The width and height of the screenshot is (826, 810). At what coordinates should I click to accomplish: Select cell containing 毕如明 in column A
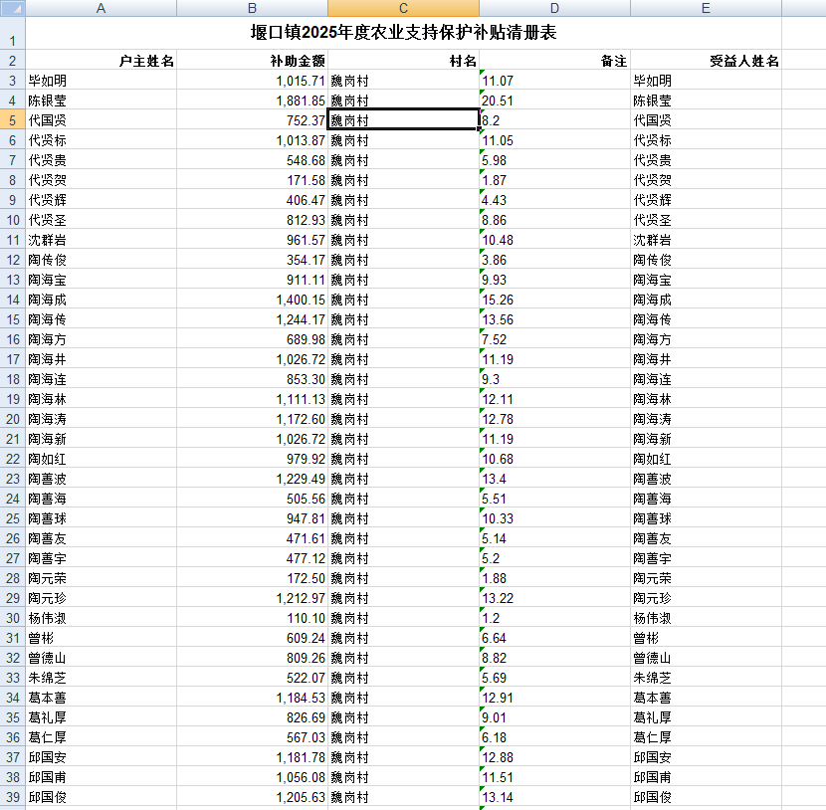click(101, 80)
